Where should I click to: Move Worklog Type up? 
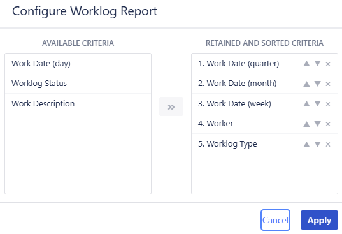pyautogui.click(x=306, y=144)
